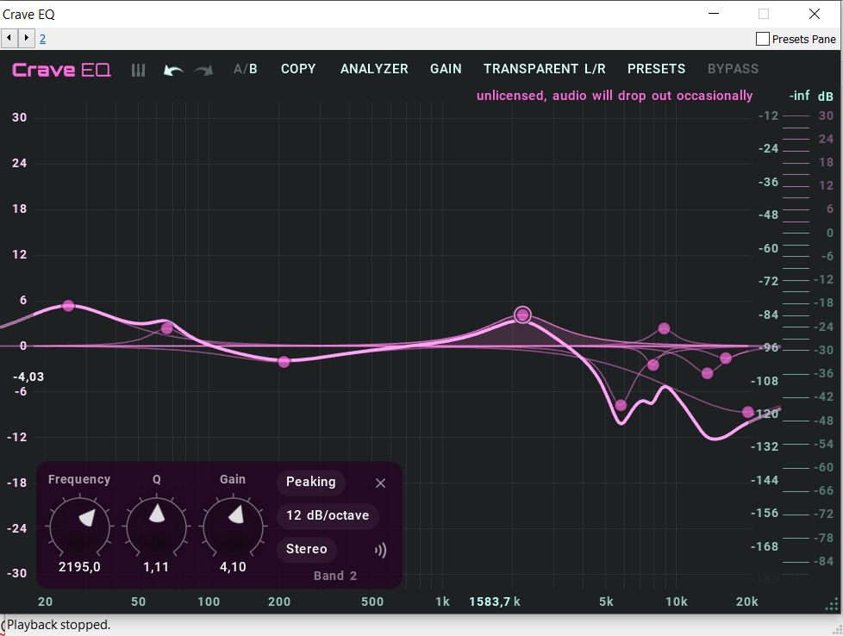Toggle the A/B comparison switch

pos(246,69)
